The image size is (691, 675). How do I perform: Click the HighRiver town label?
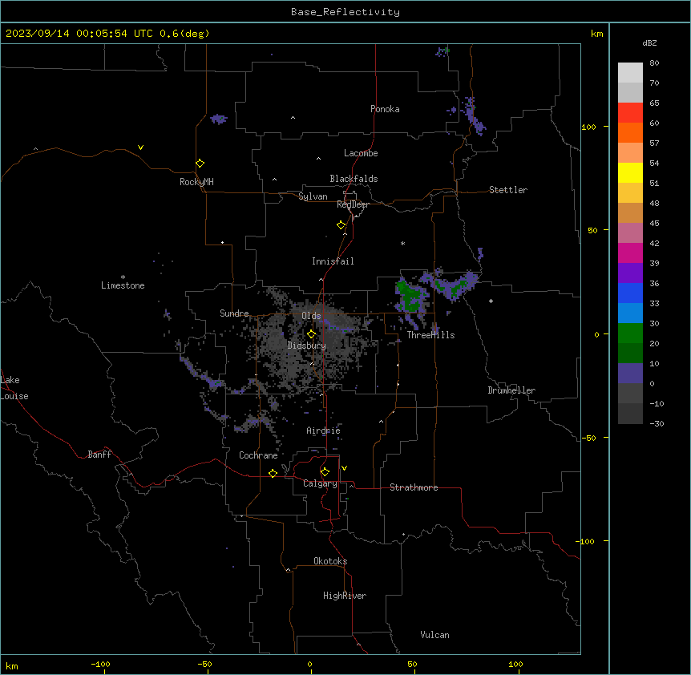pyautogui.click(x=345, y=596)
